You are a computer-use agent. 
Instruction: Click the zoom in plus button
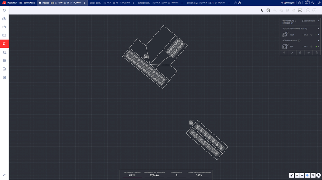coord(297,175)
